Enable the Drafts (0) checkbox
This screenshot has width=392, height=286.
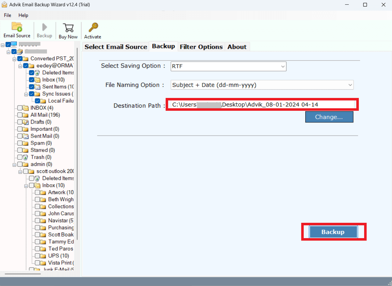(x=20, y=122)
